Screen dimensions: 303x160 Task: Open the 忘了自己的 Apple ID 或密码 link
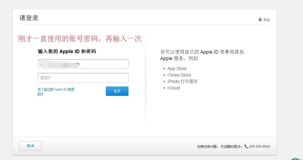[56, 92]
